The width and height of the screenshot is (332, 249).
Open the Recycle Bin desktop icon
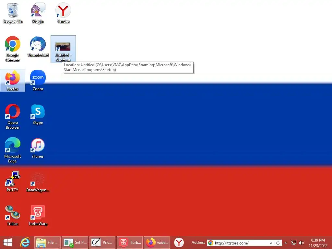click(13, 13)
